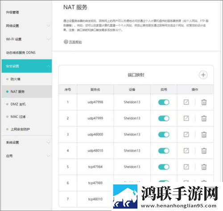Click Sheldon13 device in row 3
This screenshot has width=223, height=211.
132,134
